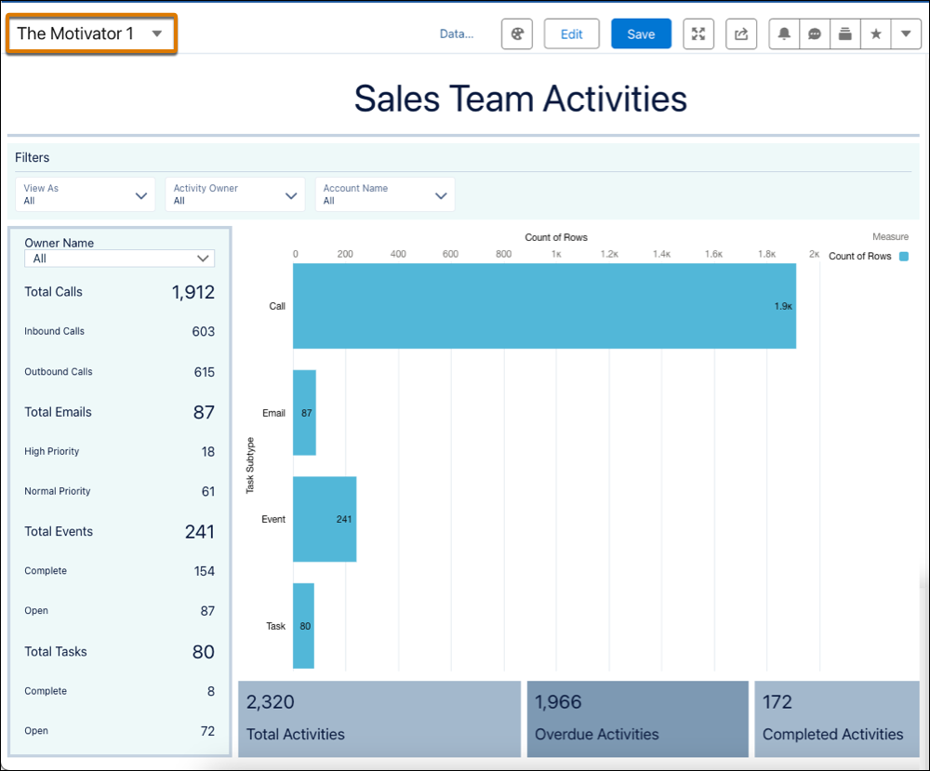The image size is (930, 771).
Task: Save the dashboard
Action: pos(640,33)
